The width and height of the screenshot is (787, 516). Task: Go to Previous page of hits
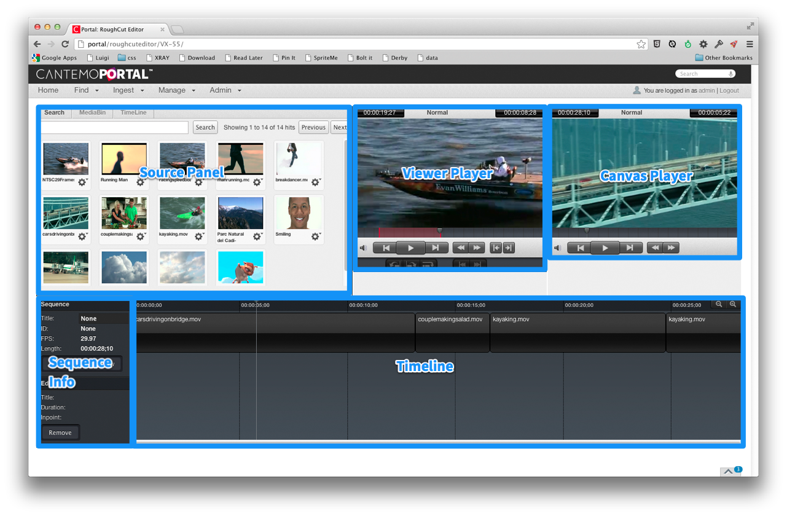click(x=313, y=127)
